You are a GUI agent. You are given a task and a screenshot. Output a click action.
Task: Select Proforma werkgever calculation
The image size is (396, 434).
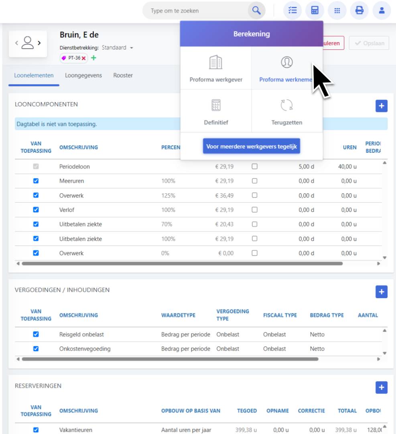pos(216,68)
